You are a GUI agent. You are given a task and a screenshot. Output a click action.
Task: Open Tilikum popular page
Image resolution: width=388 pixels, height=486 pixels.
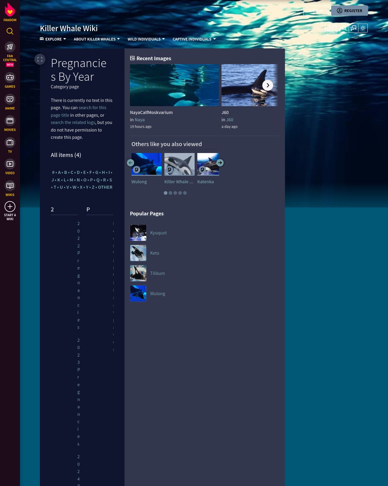point(157,273)
